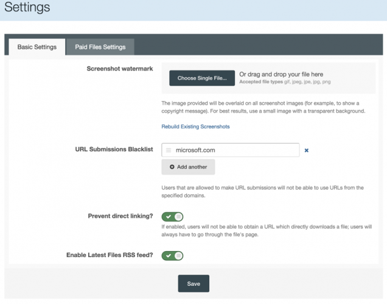Image resolution: width=387 pixels, height=304 pixels.
Task: Add another blacklist URL entry
Action: (188, 167)
